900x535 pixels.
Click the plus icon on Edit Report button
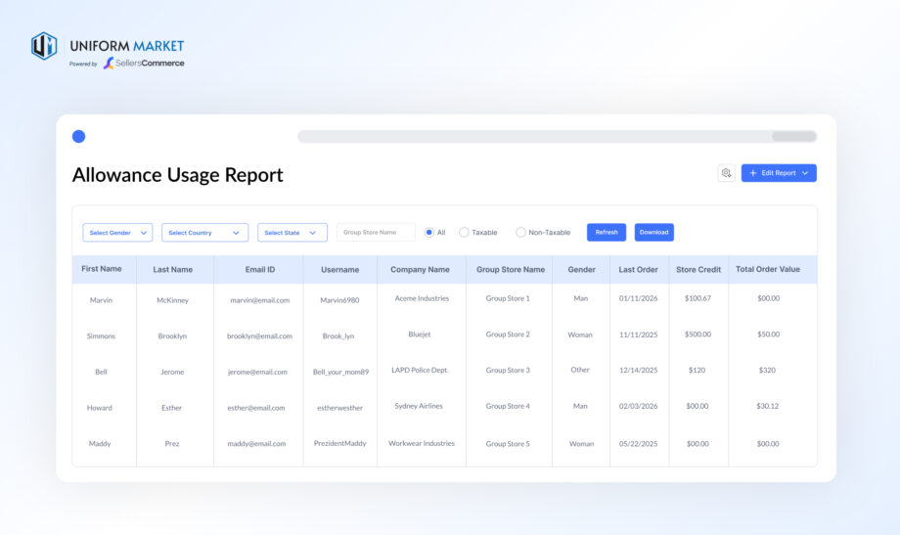pos(752,173)
